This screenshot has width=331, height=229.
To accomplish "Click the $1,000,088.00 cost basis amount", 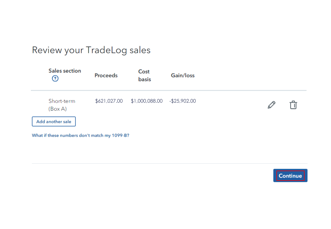I will pyautogui.click(x=147, y=101).
